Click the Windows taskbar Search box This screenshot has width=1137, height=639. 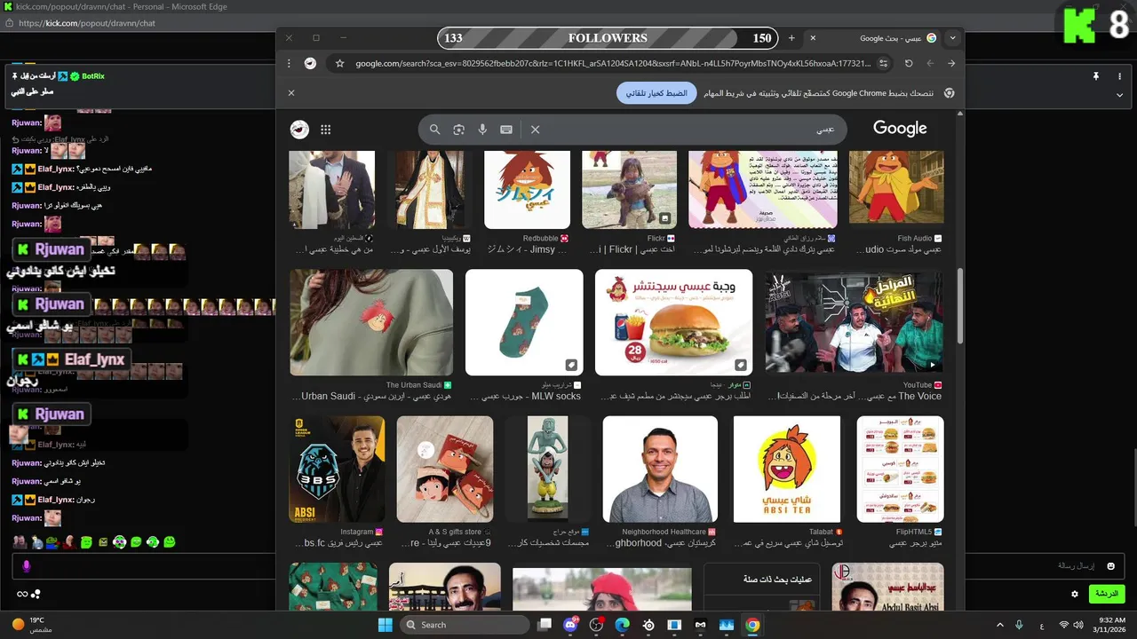[x=465, y=625]
